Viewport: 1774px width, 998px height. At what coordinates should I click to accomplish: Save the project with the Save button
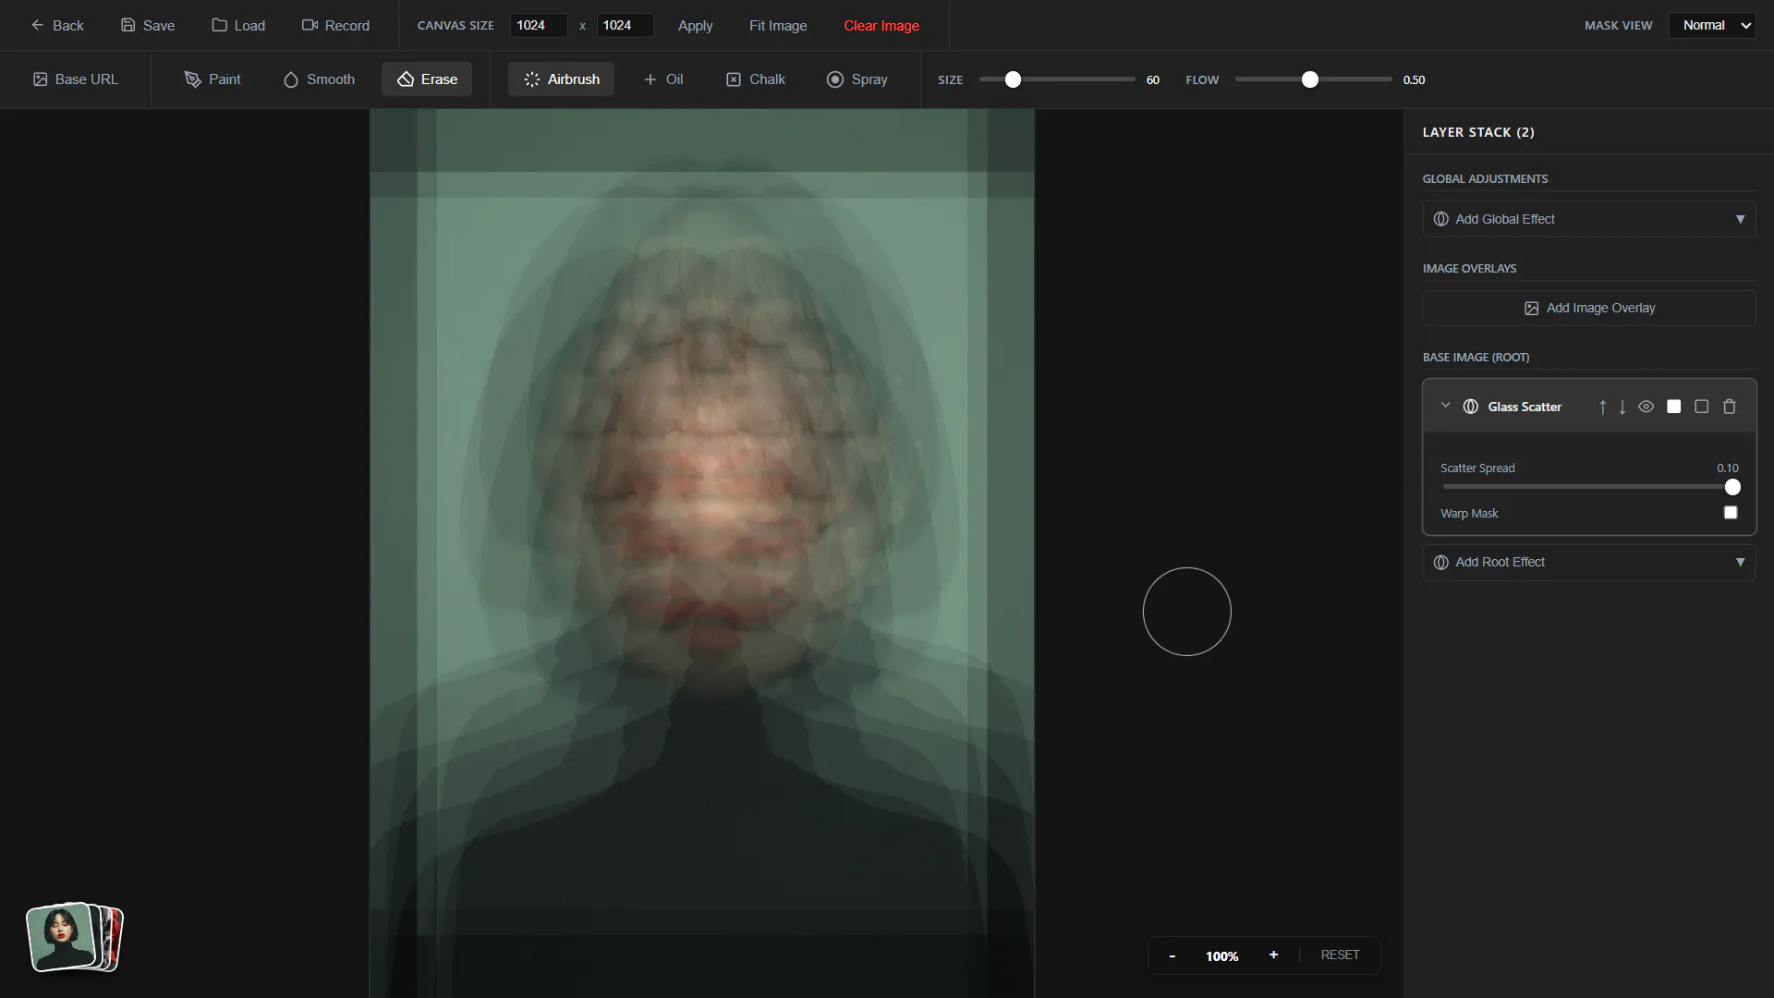point(148,25)
